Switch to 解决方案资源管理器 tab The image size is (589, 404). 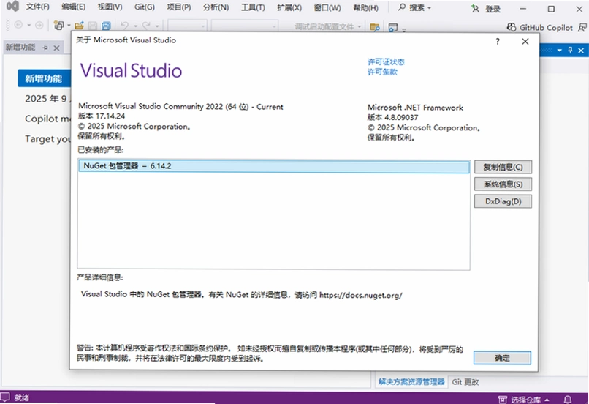[411, 382]
